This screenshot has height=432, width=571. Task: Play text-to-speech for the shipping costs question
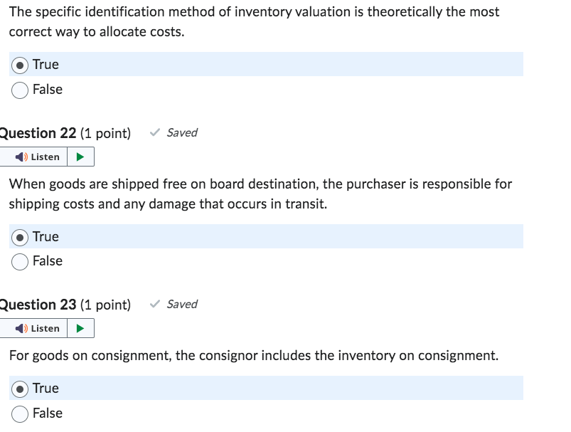(78, 157)
